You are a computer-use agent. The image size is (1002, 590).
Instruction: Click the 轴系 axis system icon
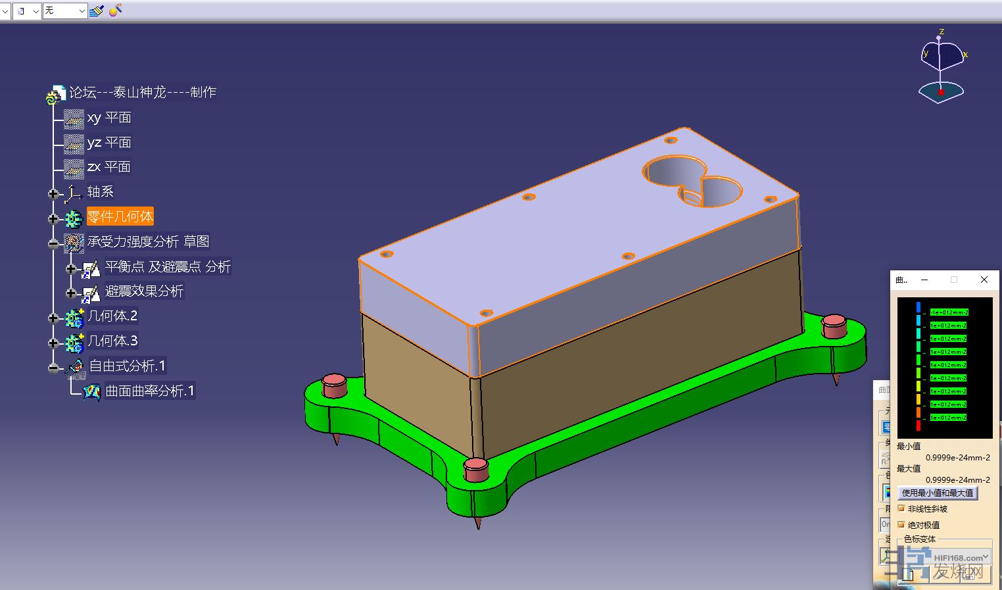click(74, 193)
